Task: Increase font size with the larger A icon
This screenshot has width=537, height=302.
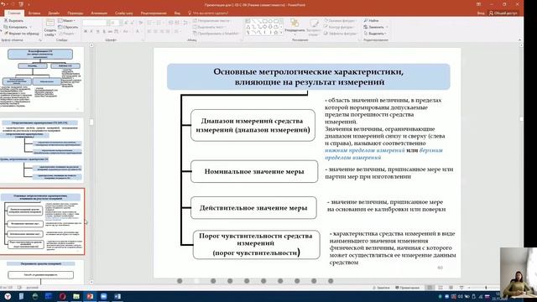Action: tap(126, 23)
